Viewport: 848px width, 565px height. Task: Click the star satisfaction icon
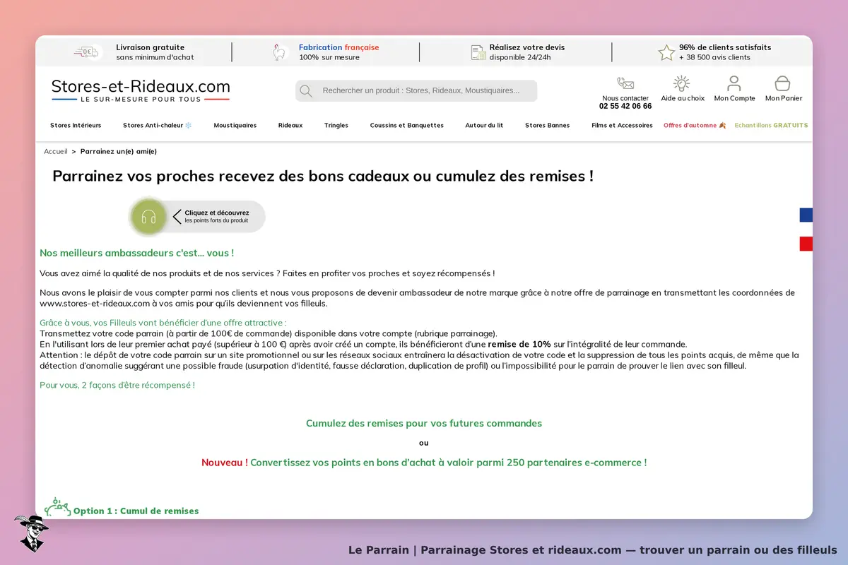pyautogui.click(x=666, y=52)
